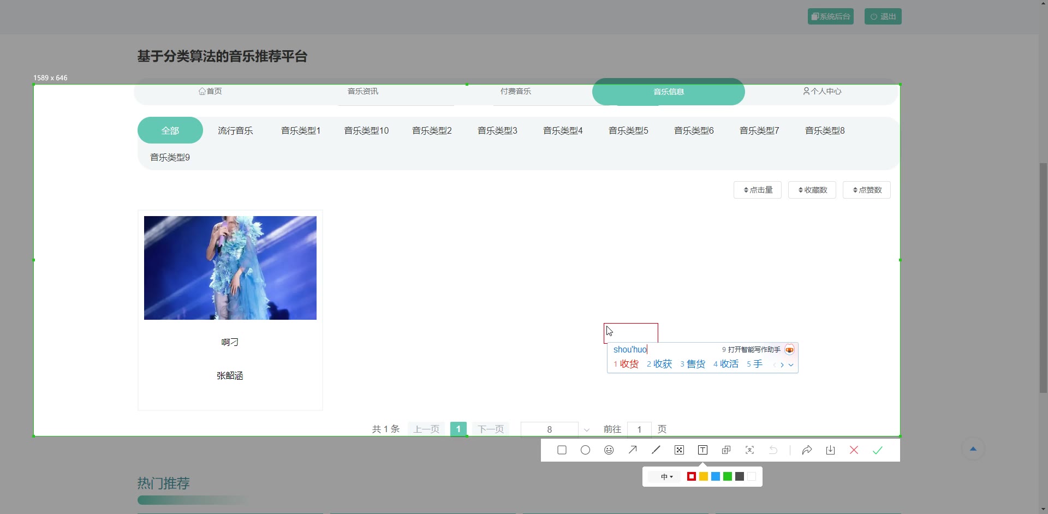
Task: Select the 流行音乐 category
Action: 235,130
